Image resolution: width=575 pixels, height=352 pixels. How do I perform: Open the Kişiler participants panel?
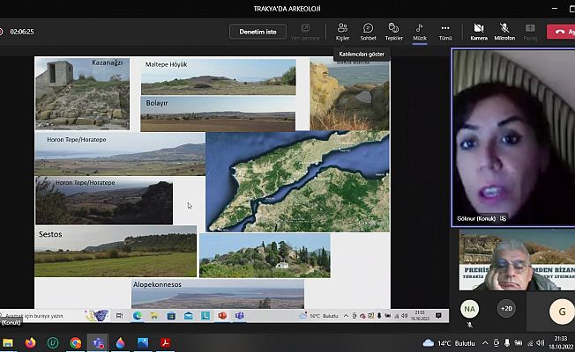(x=342, y=32)
